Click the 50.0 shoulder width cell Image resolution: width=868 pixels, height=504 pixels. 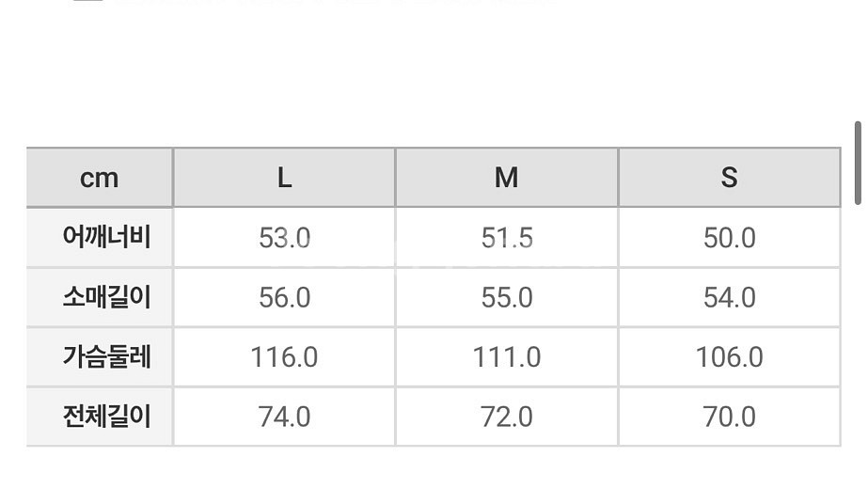click(x=729, y=238)
